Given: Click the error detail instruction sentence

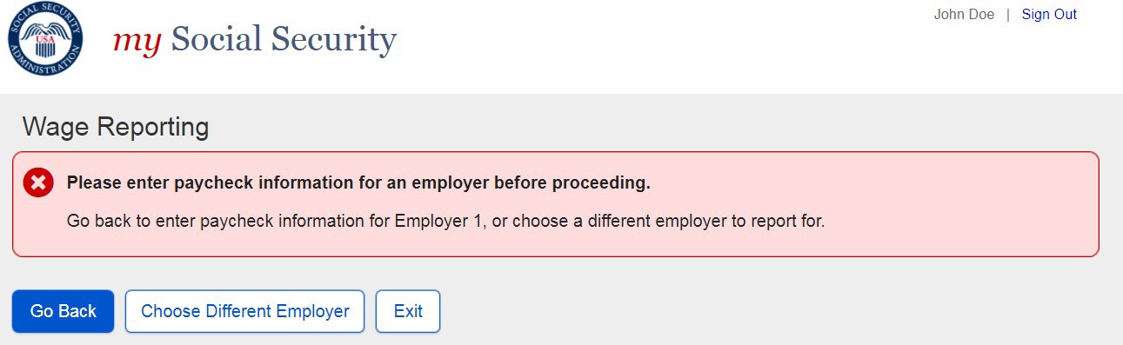Looking at the screenshot, I should (445, 221).
